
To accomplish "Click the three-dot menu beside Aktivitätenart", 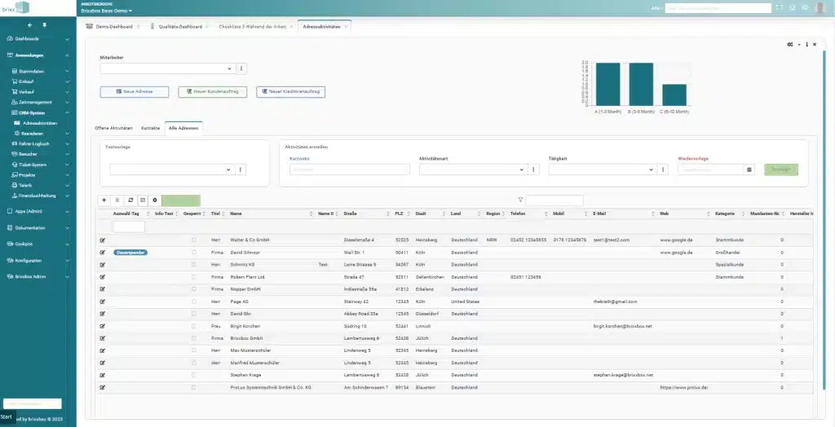I will pos(533,169).
